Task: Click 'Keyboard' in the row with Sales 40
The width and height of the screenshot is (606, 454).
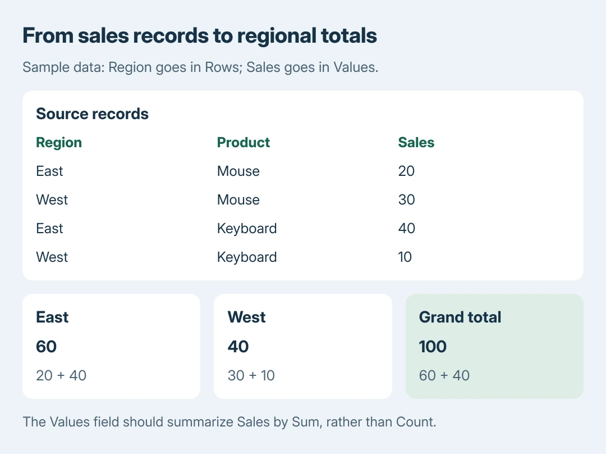Action: pyautogui.click(x=247, y=228)
